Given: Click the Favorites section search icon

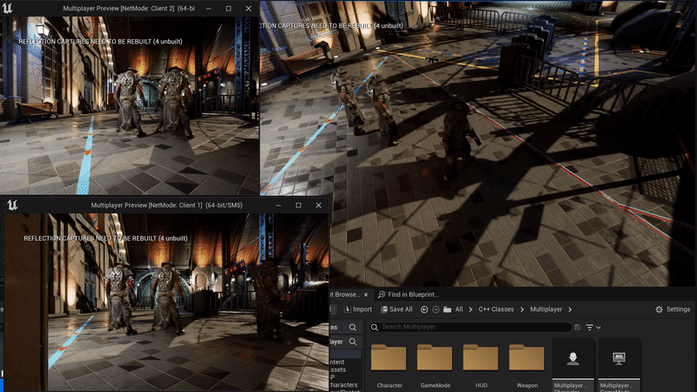Looking at the screenshot, I should click(353, 328).
